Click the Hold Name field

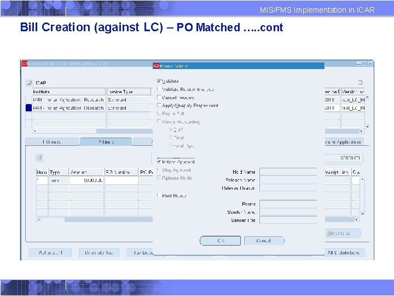point(288,172)
